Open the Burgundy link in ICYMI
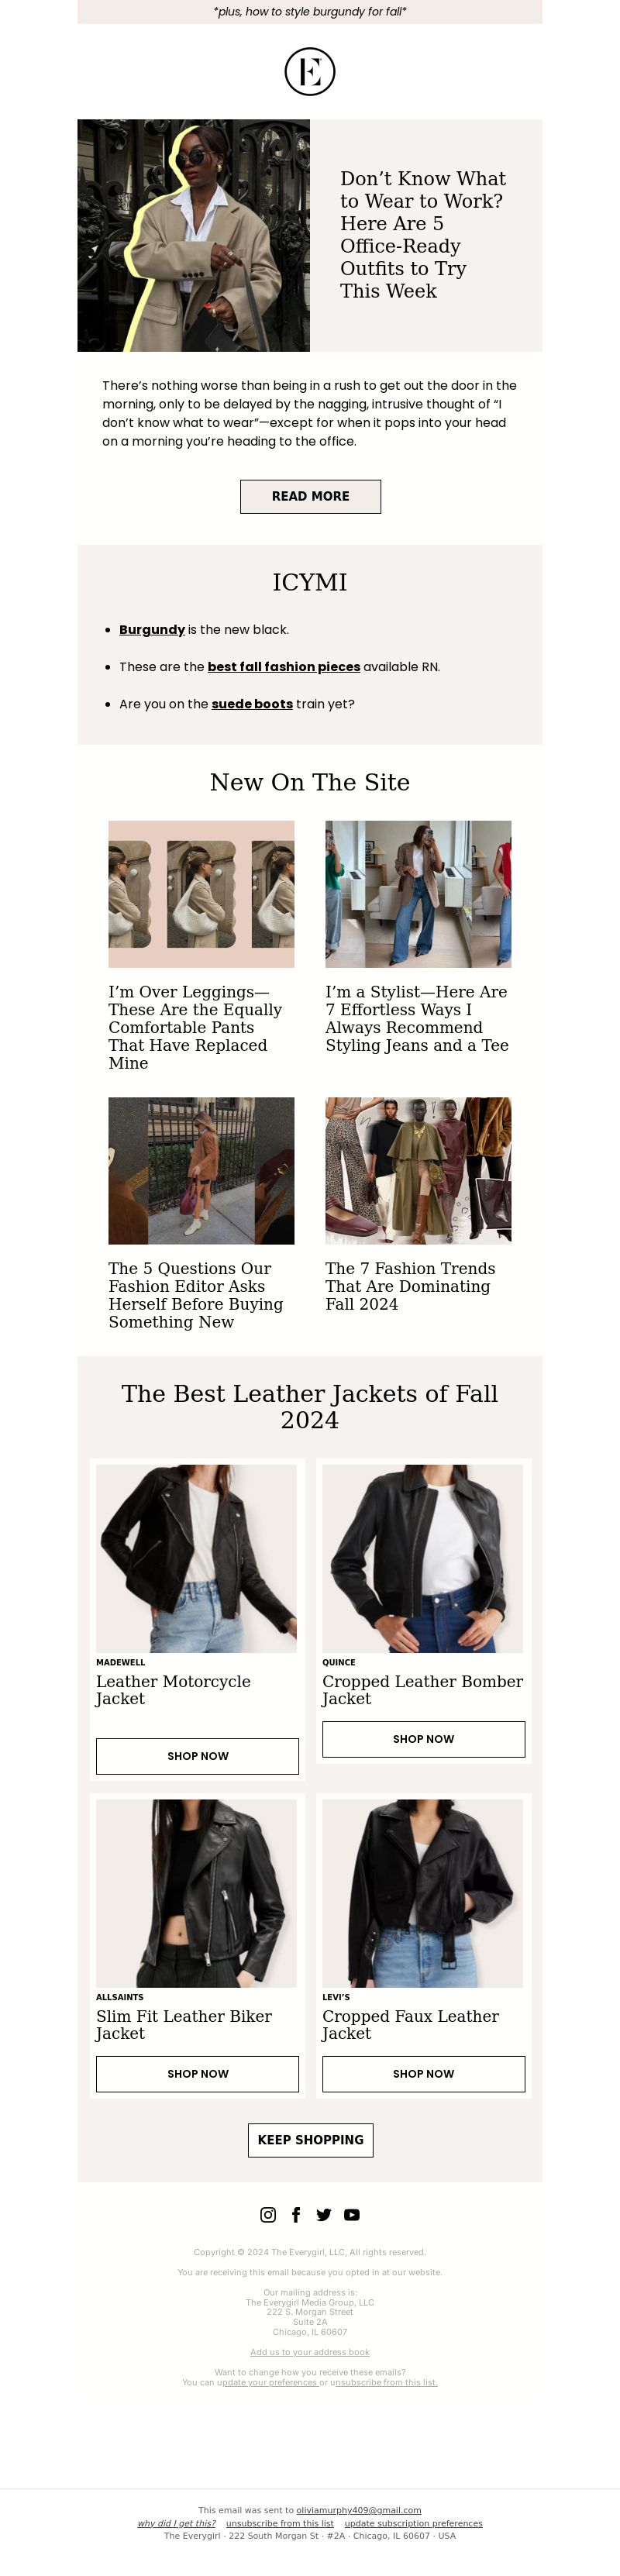620x2576 pixels. click(x=152, y=629)
